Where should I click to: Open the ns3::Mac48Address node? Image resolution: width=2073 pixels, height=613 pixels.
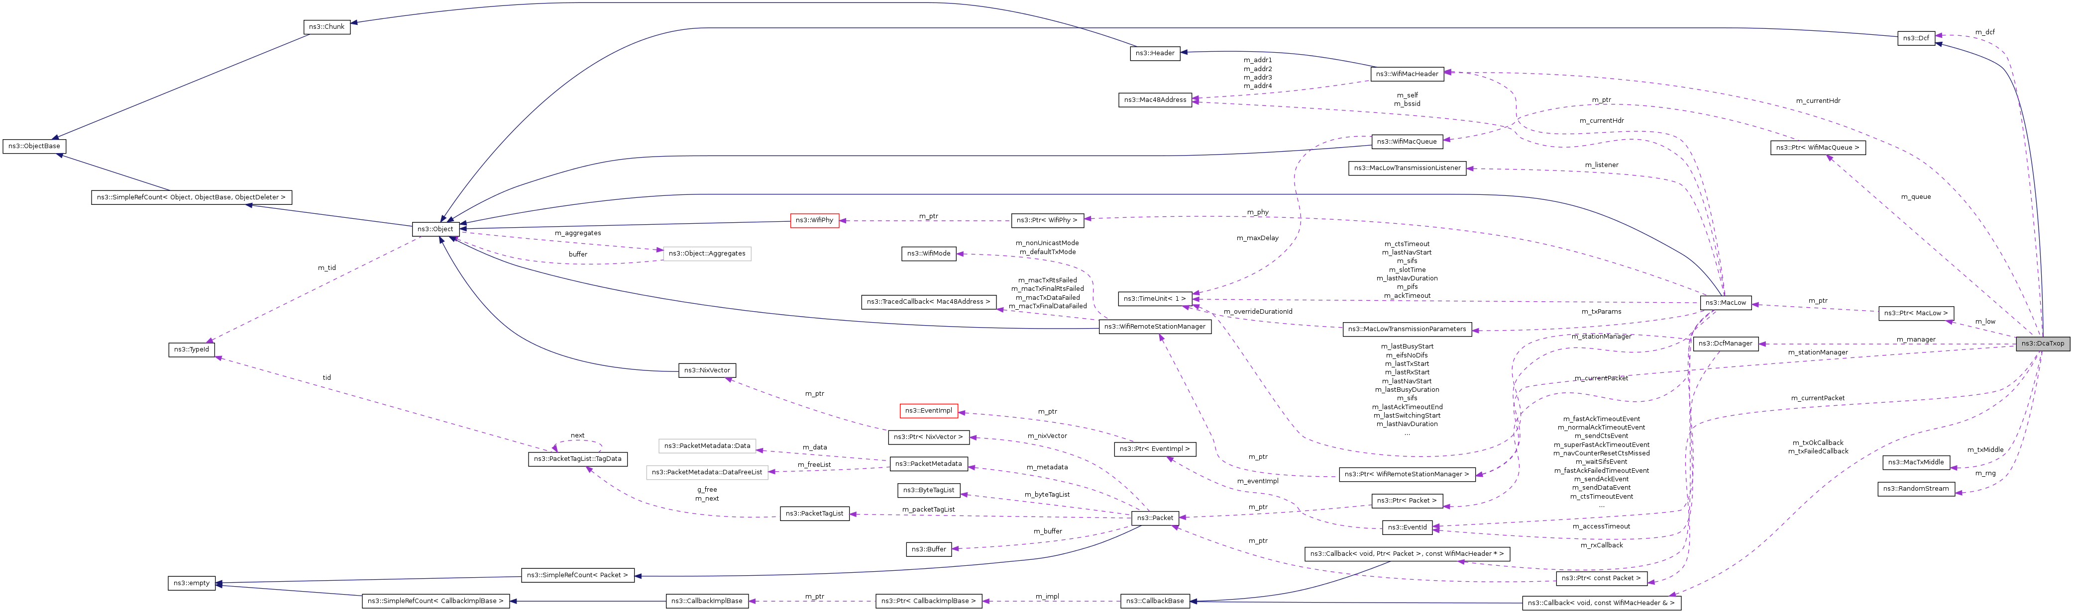coord(1155,99)
